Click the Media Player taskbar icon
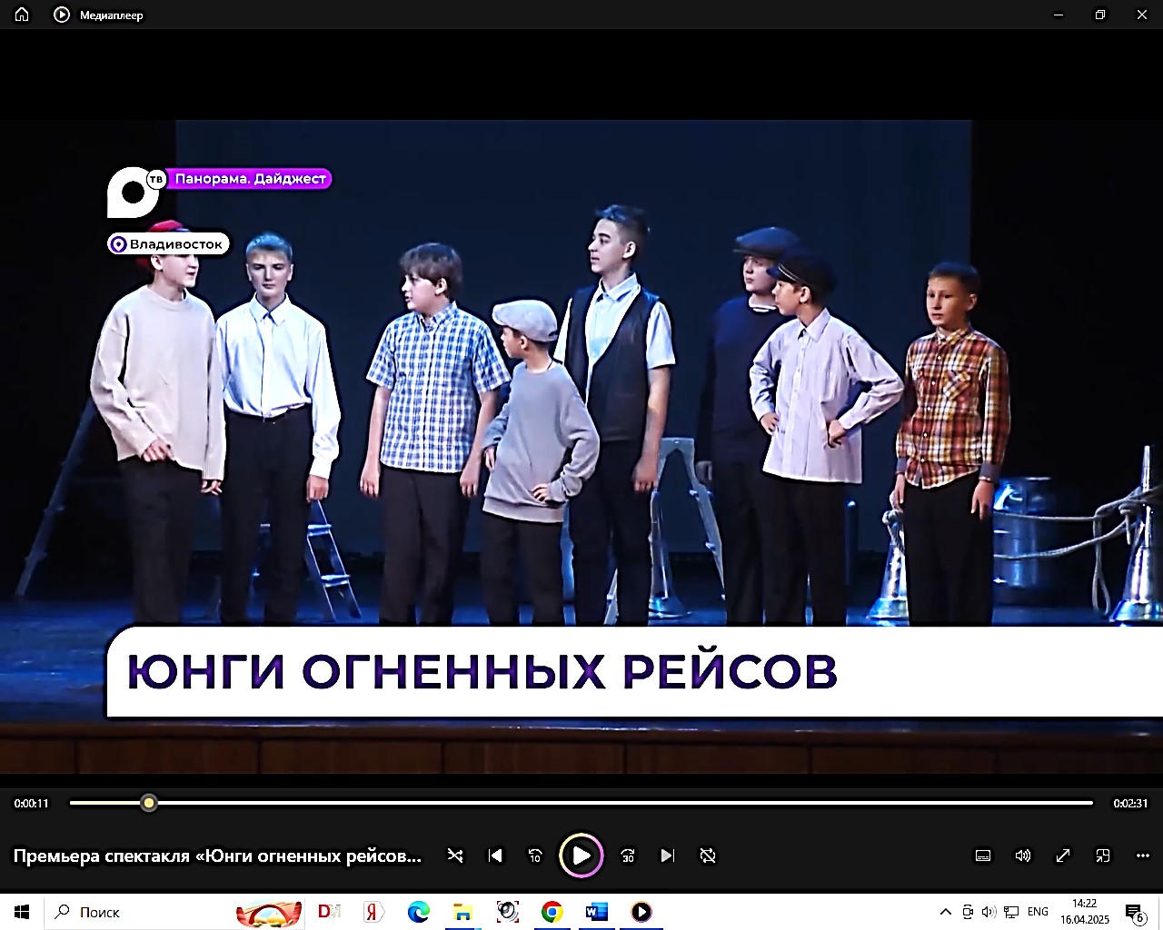1163x930 pixels. tap(641, 912)
